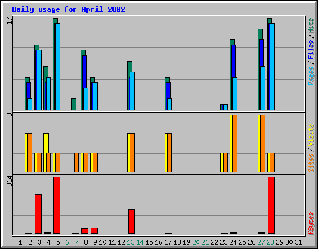Select day 22 on the date axis
This screenshot has height=249, width=318.
[214, 242]
